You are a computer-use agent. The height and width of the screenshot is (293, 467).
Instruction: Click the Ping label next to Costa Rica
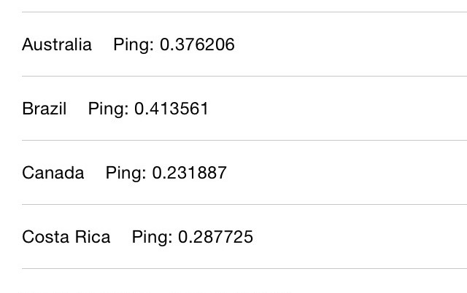152,237
